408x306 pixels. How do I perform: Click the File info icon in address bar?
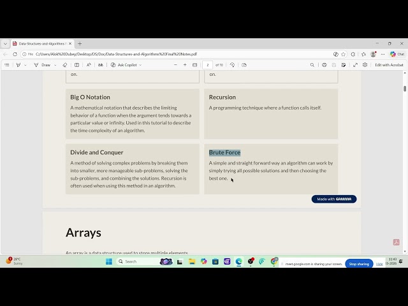pyautogui.click(x=27, y=54)
